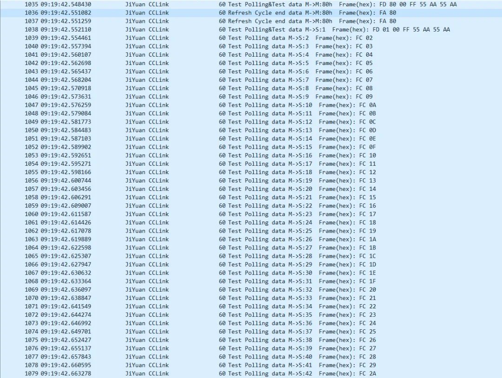Click timestamp 09:19:42.657843
502x378 pixels.
click(x=66, y=357)
